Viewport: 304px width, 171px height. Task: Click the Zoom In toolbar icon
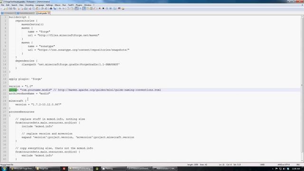[60, 9]
